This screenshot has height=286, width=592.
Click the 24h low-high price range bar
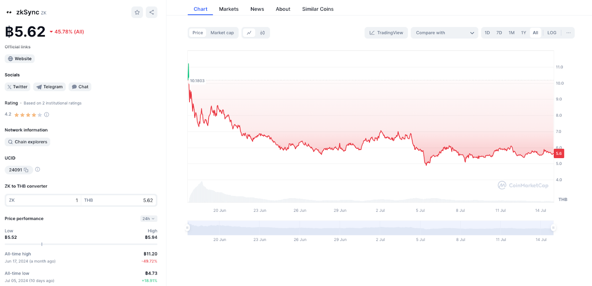click(x=81, y=244)
